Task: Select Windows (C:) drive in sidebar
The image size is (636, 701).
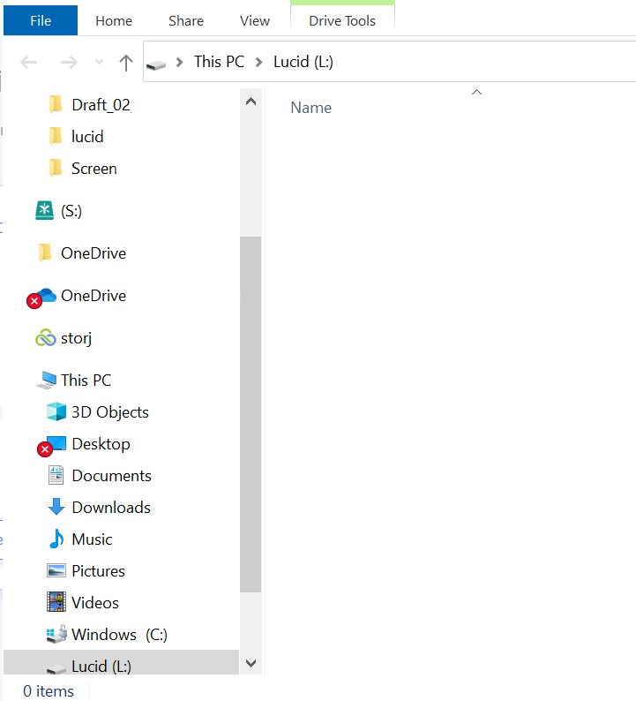Action: (119, 635)
